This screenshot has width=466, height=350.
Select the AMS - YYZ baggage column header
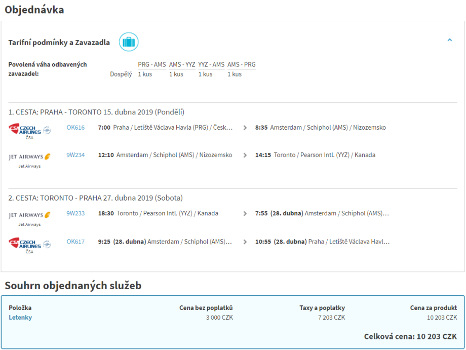[x=182, y=65]
